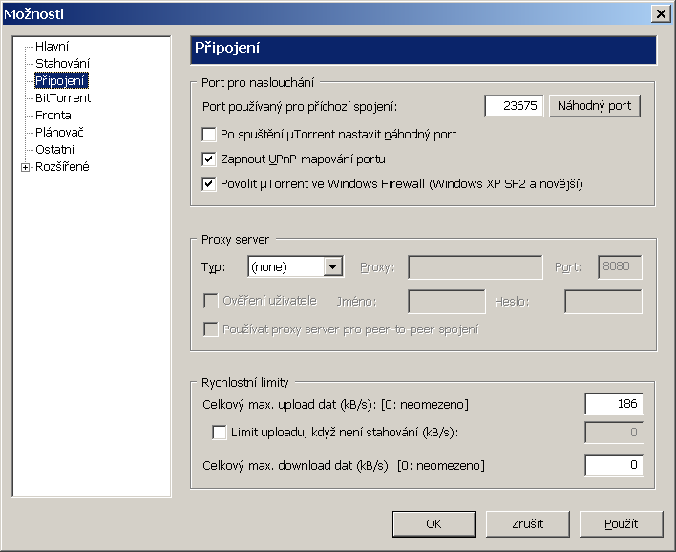Open the Fronta settings section
676x552 pixels.
coord(53,116)
